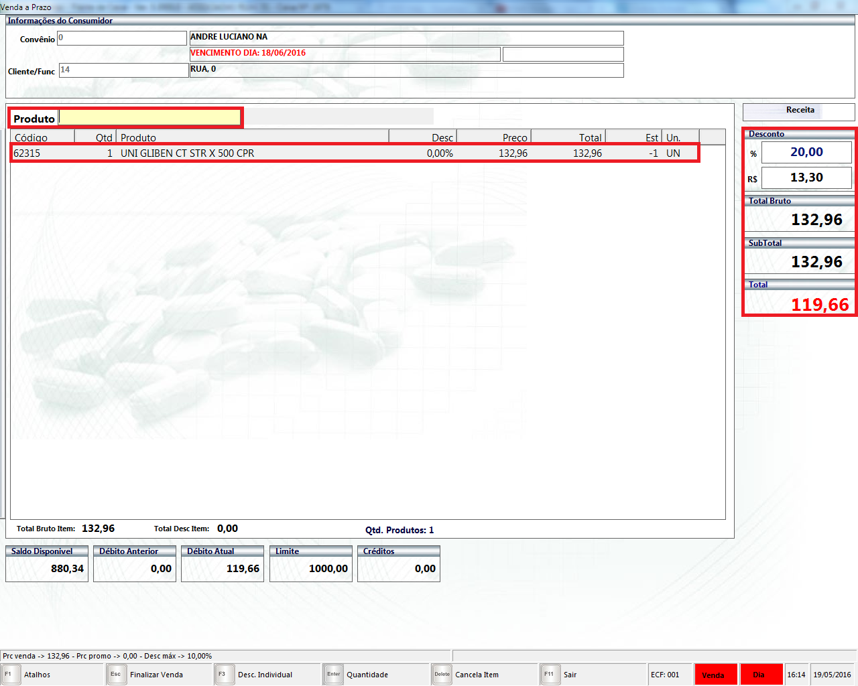858x686 pixels.
Task: Focus the yellow Produto search field
Action: [x=149, y=118]
